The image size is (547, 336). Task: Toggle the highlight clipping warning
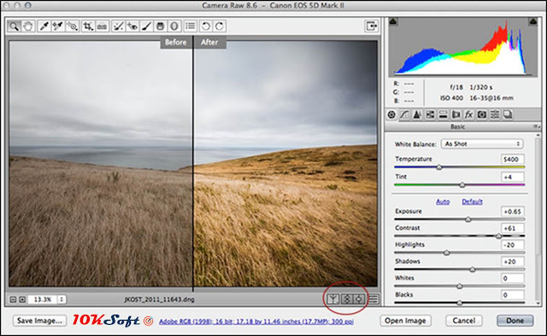pyautogui.click(x=532, y=21)
